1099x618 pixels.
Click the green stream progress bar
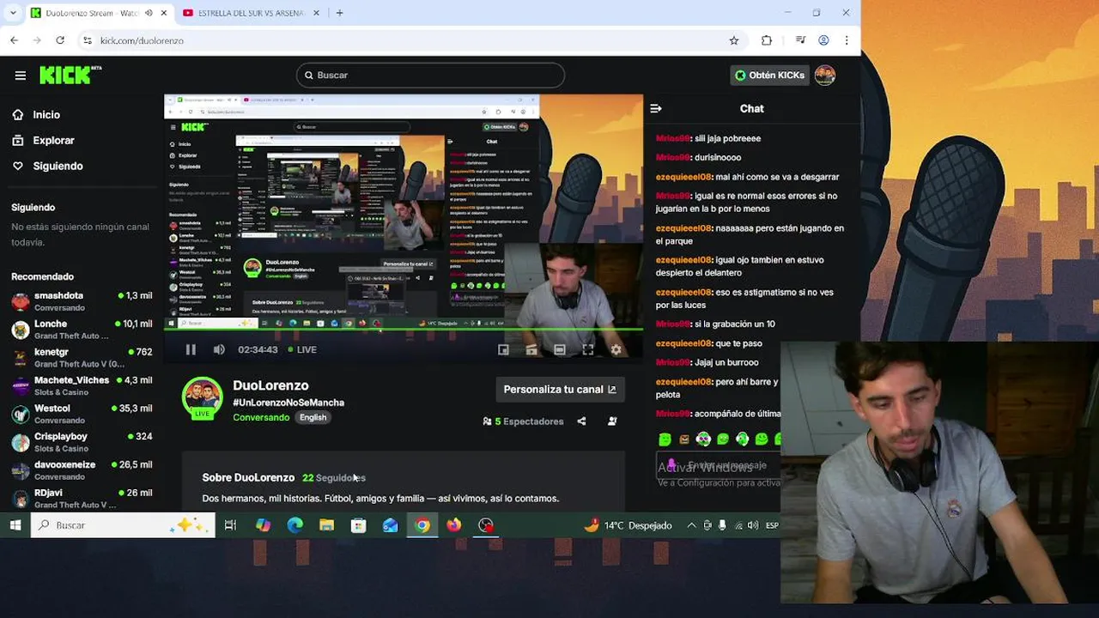pyautogui.click(x=404, y=330)
